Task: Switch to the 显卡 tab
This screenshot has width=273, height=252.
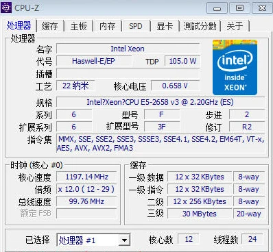Action: tap(165, 26)
